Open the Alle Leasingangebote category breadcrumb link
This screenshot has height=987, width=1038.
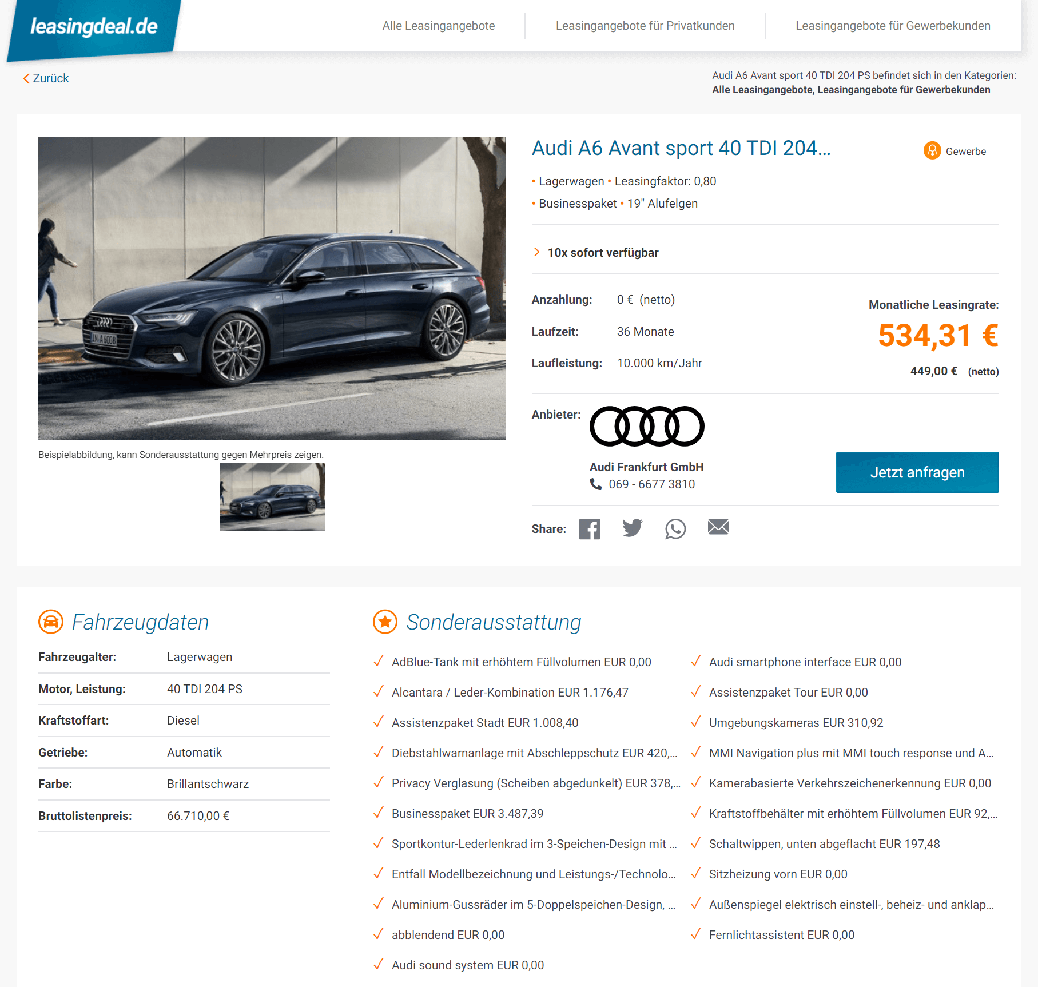click(763, 90)
